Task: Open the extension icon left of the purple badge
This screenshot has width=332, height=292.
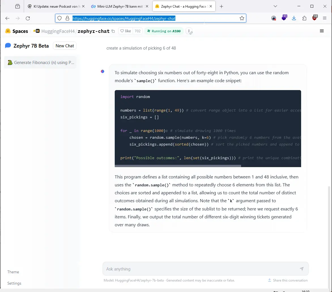Action: coord(274,18)
